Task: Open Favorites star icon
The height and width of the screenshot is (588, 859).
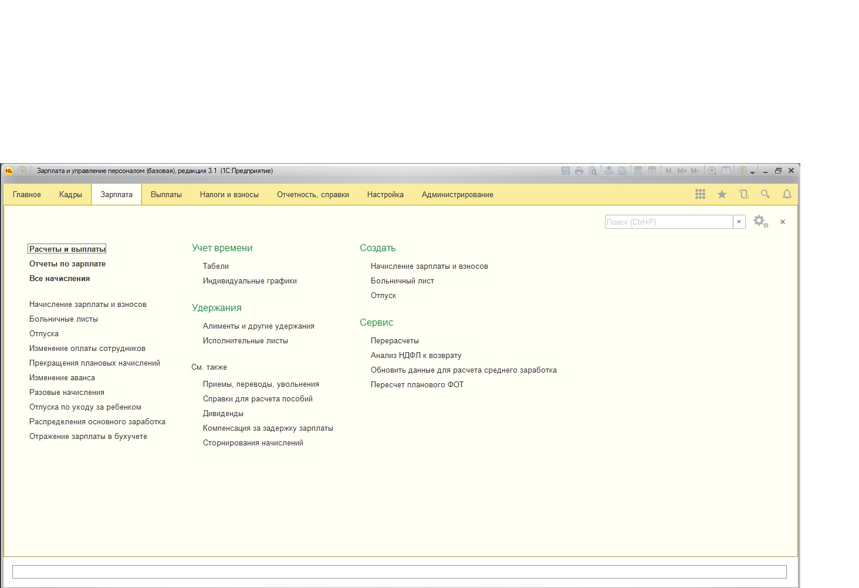Action: [722, 194]
